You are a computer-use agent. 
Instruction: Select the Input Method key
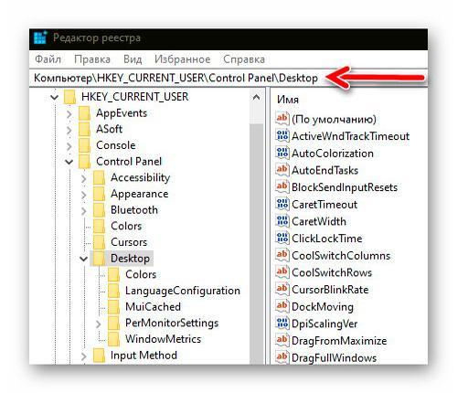143,356
